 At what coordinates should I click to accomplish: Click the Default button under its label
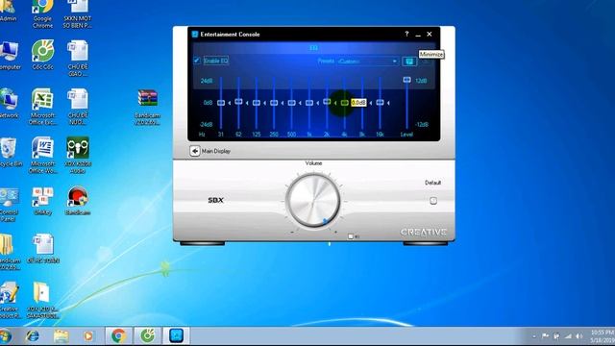click(433, 201)
